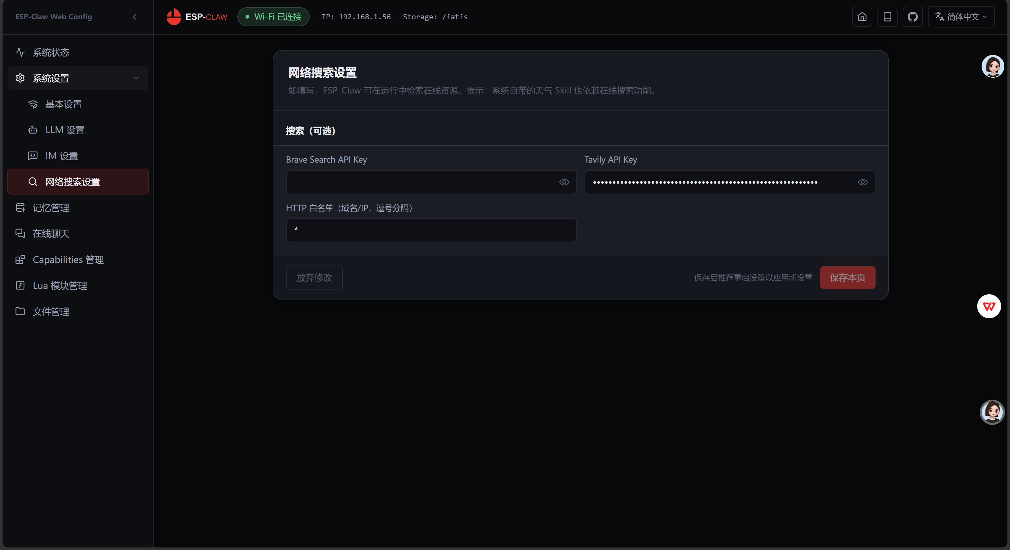Screen dimensions: 1010x550
Task: Reveal the Tavily API Key value
Action: 863,182
